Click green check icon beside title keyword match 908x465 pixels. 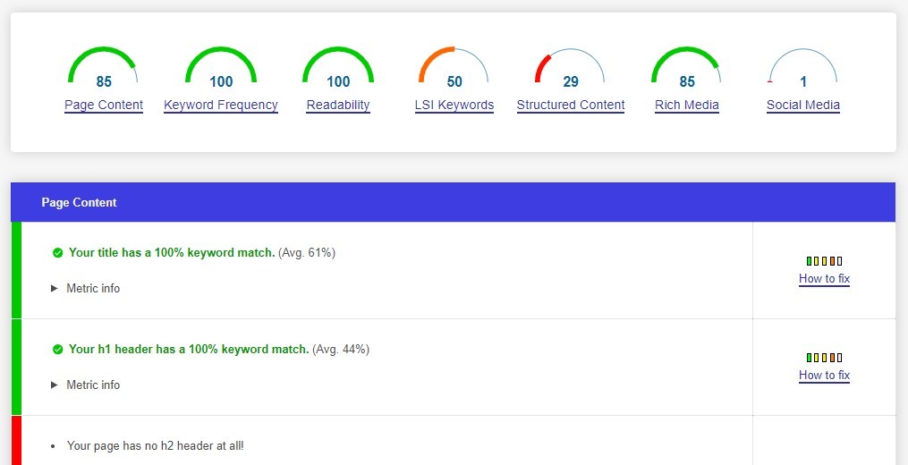[57, 253]
